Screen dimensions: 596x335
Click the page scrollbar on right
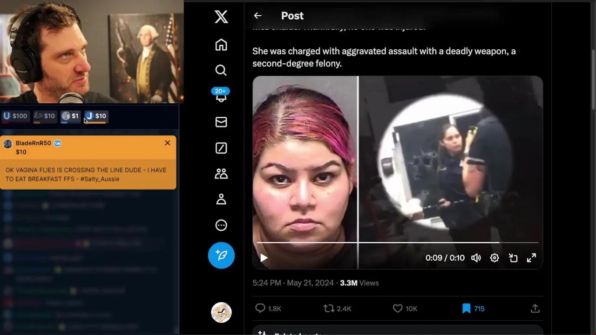tap(593, 79)
